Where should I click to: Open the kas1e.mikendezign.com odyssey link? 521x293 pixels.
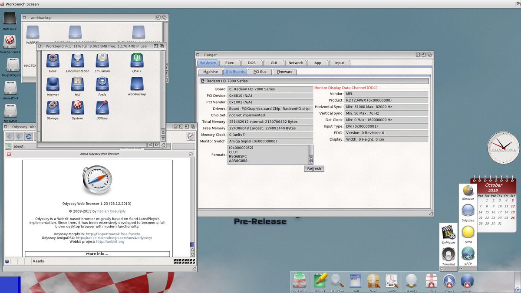pos(114,238)
